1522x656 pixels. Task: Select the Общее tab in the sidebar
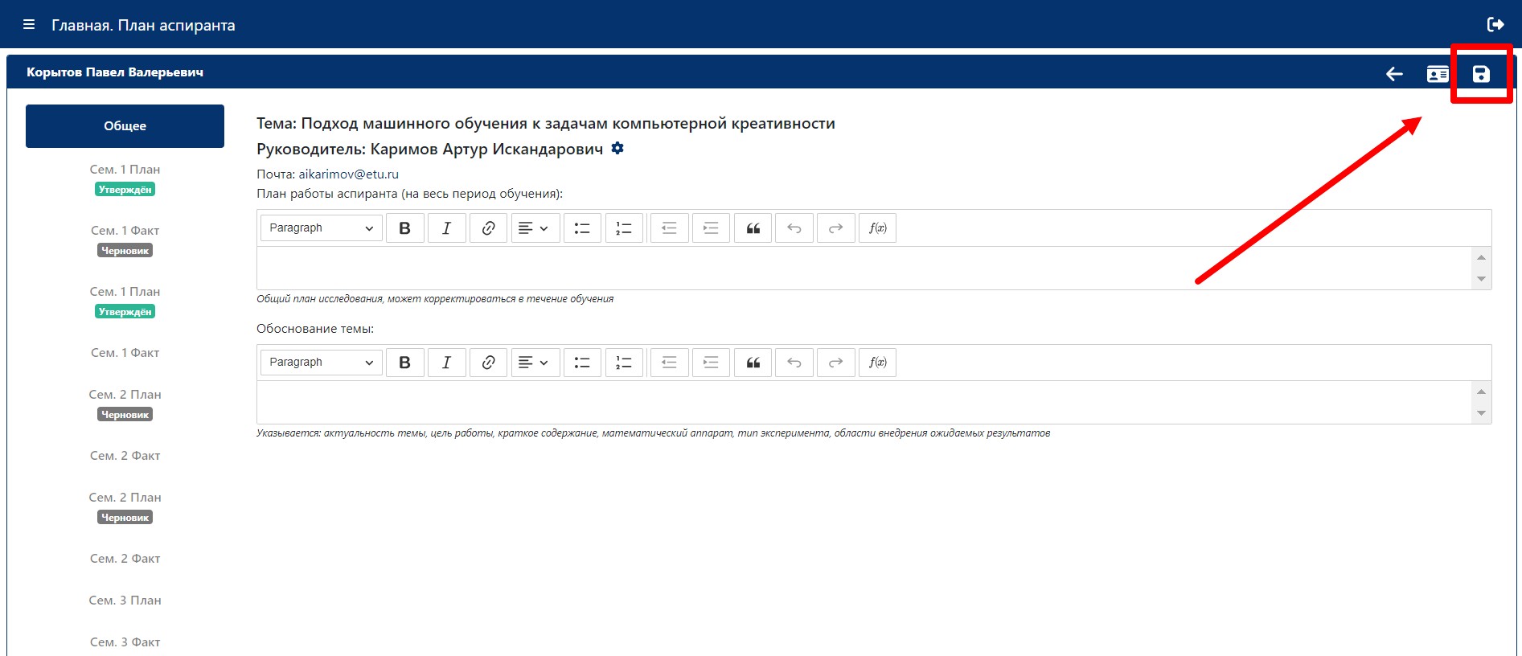125,126
